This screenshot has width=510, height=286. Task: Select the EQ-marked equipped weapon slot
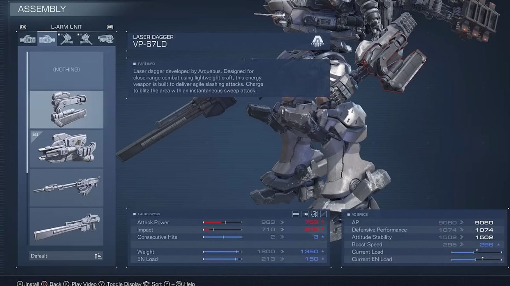(66, 149)
